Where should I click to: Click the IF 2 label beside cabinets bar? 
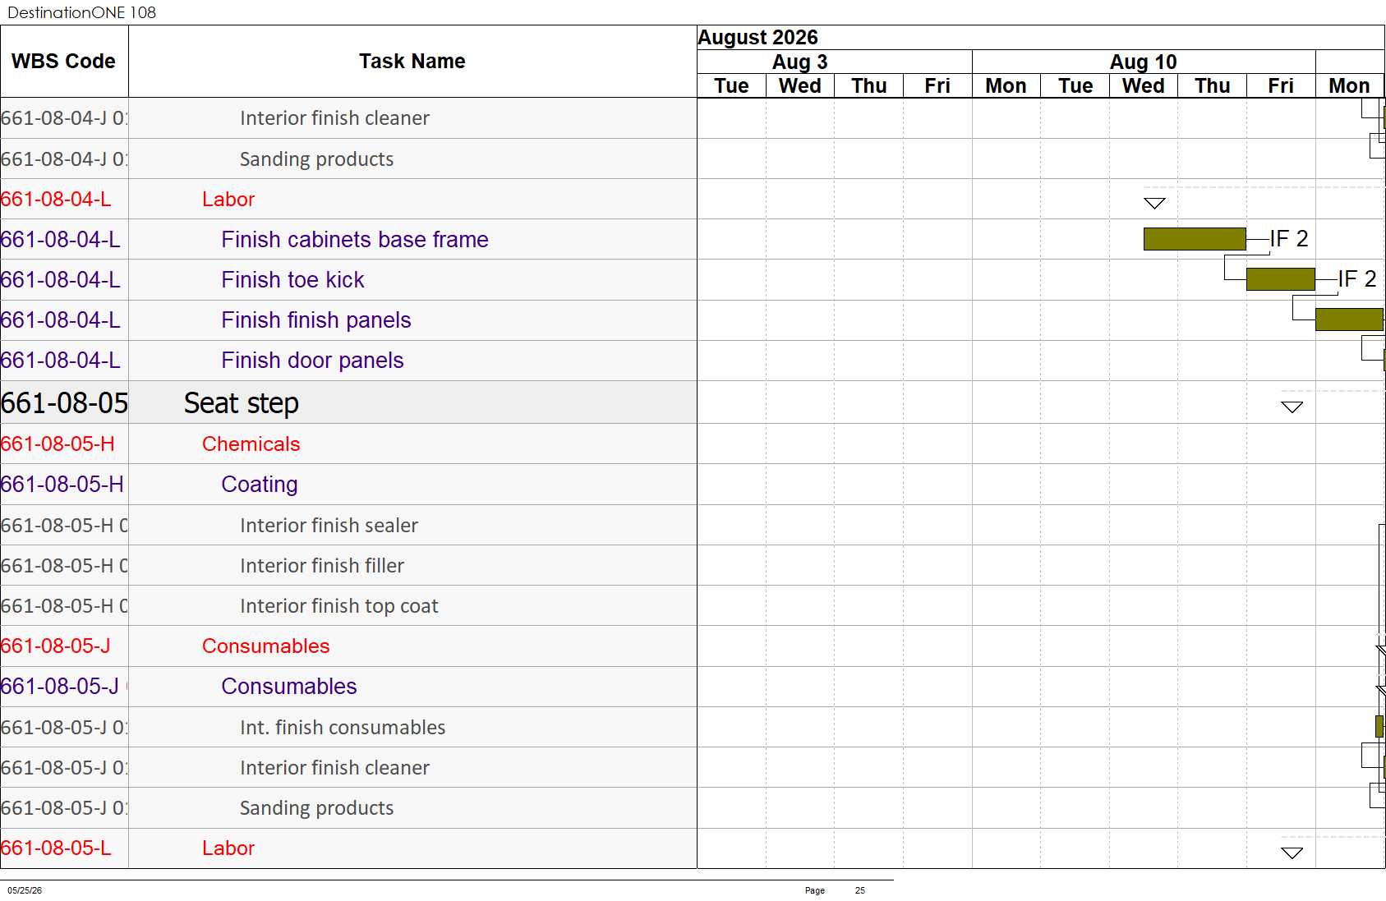point(1289,238)
